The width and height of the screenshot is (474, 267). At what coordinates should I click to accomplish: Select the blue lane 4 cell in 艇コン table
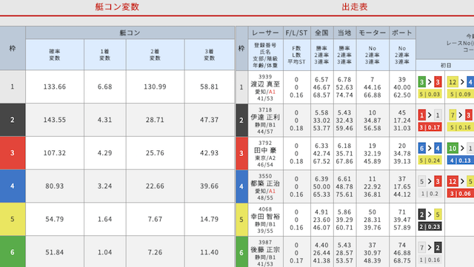[x=13, y=186]
